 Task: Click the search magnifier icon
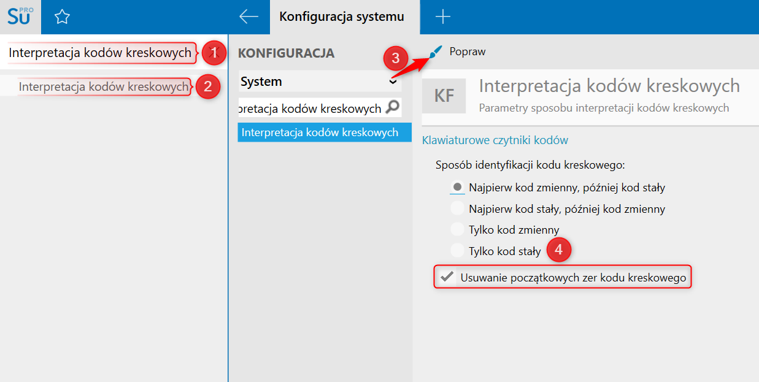coord(392,109)
